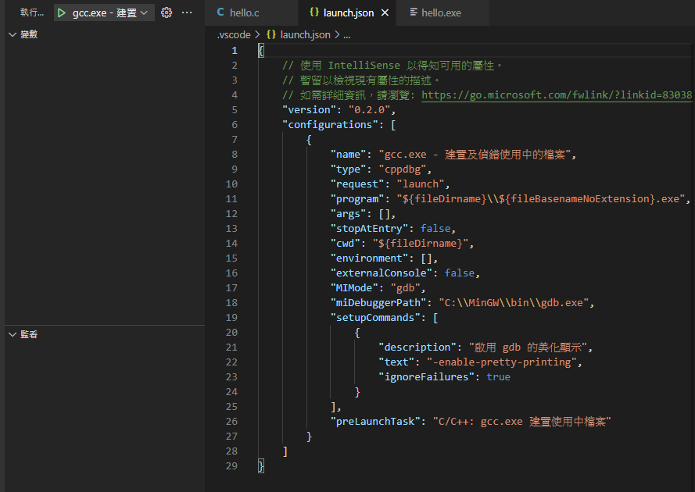
Task: Click the false value of stopAtEntry
Action: point(435,229)
